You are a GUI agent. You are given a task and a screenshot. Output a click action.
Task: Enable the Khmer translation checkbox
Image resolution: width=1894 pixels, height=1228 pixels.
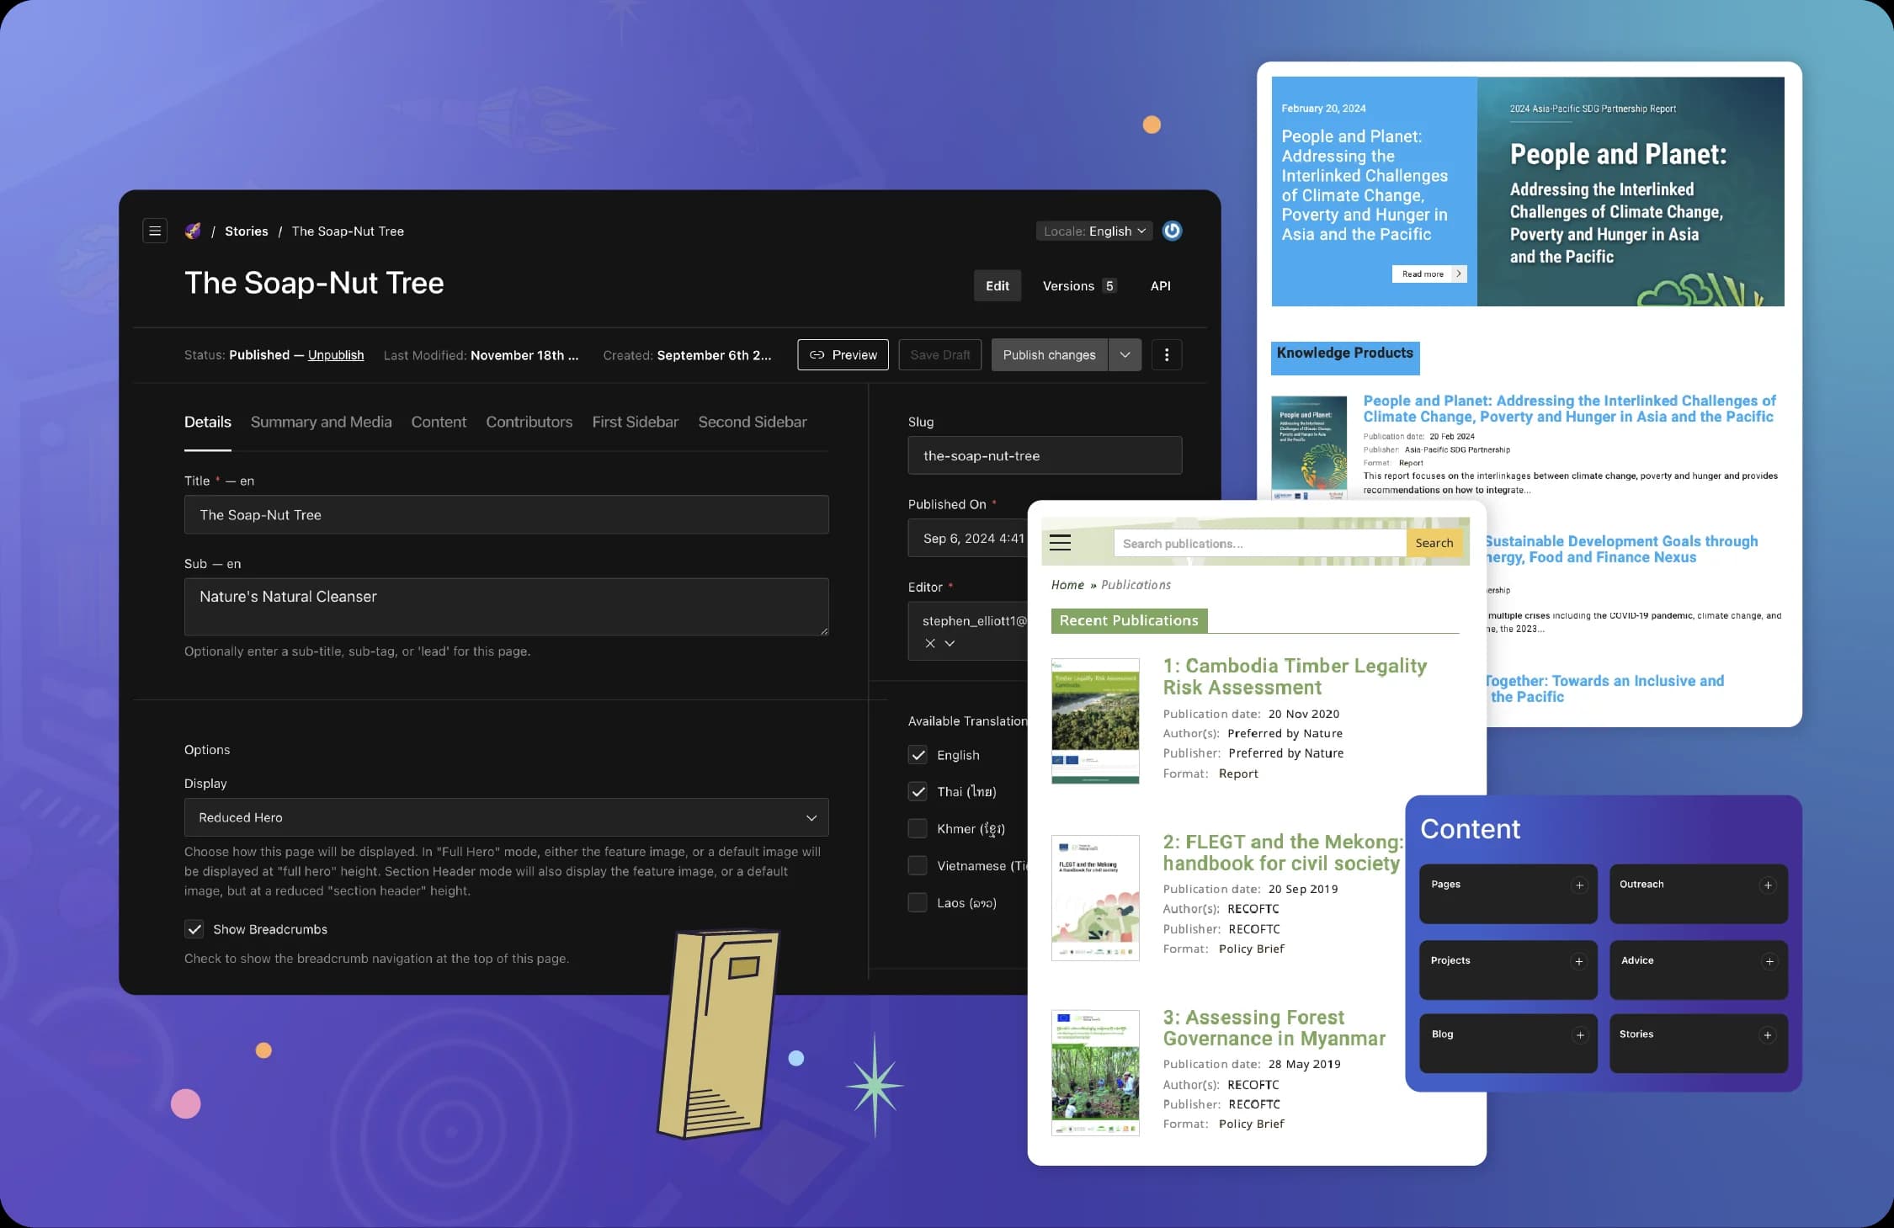click(918, 829)
